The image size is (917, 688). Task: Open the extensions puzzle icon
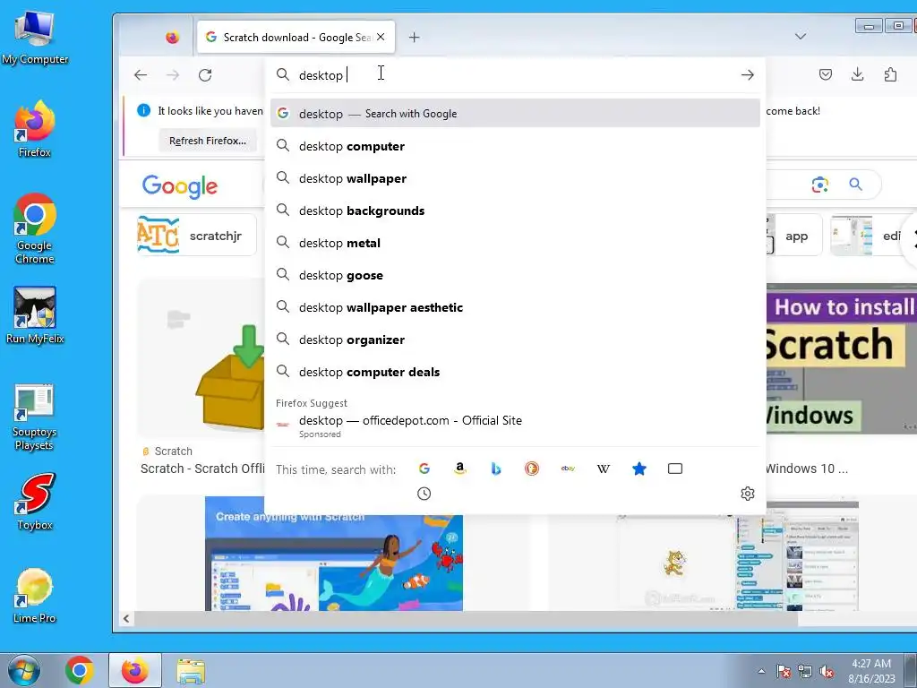(890, 74)
